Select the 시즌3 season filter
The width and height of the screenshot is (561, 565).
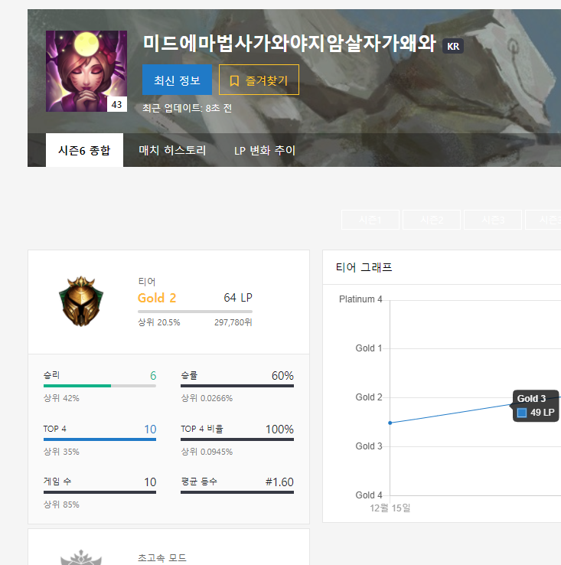click(x=493, y=220)
